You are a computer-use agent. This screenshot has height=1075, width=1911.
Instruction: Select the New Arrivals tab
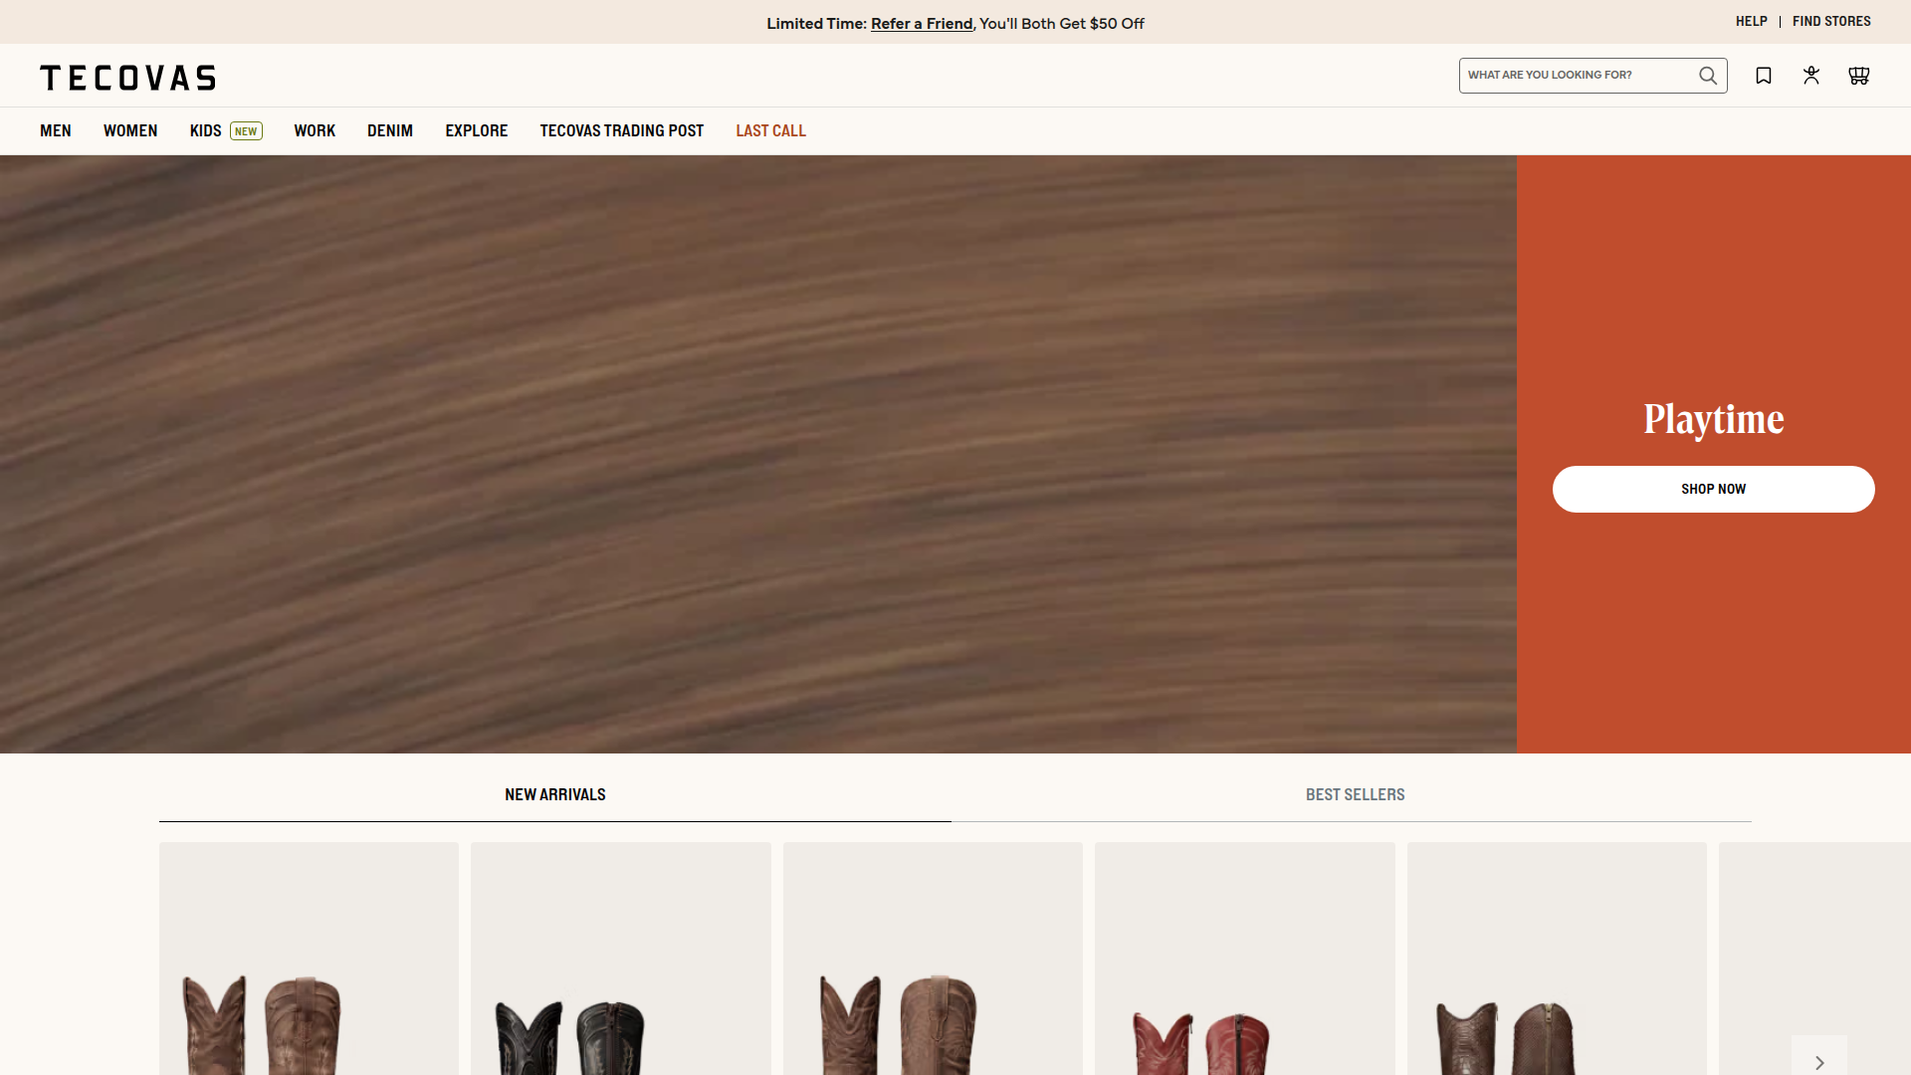(555, 794)
